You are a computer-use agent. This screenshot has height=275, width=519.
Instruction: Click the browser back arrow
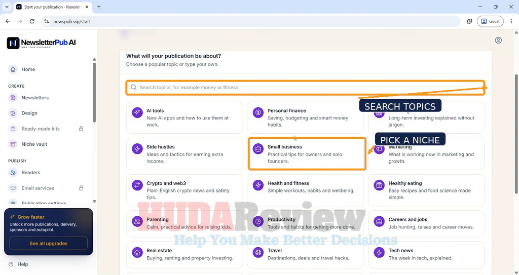[x=8, y=21]
